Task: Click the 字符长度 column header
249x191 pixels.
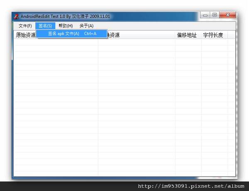Action: [215, 35]
